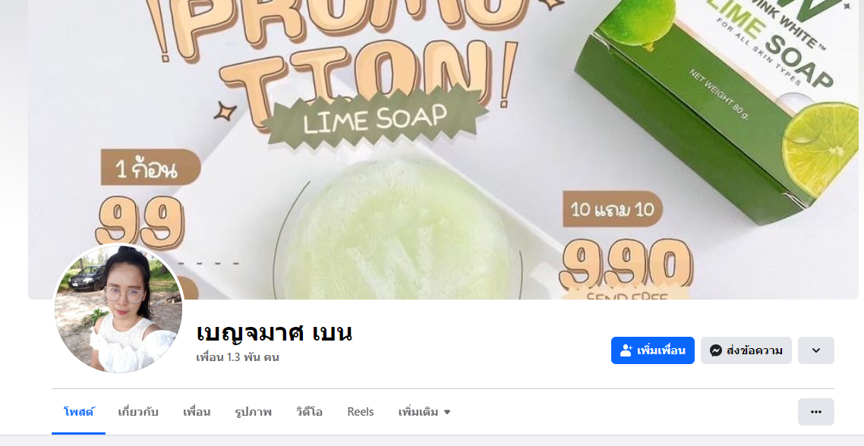Switch to the โพสต์ tab

[79, 412]
